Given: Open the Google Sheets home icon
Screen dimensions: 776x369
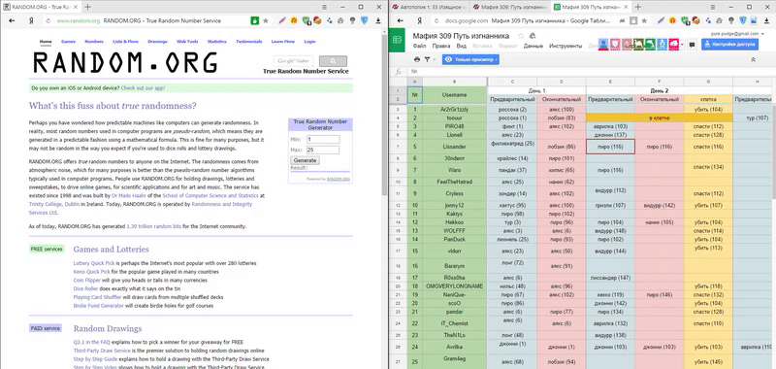Looking at the screenshot, I should (x=398, y=41).
